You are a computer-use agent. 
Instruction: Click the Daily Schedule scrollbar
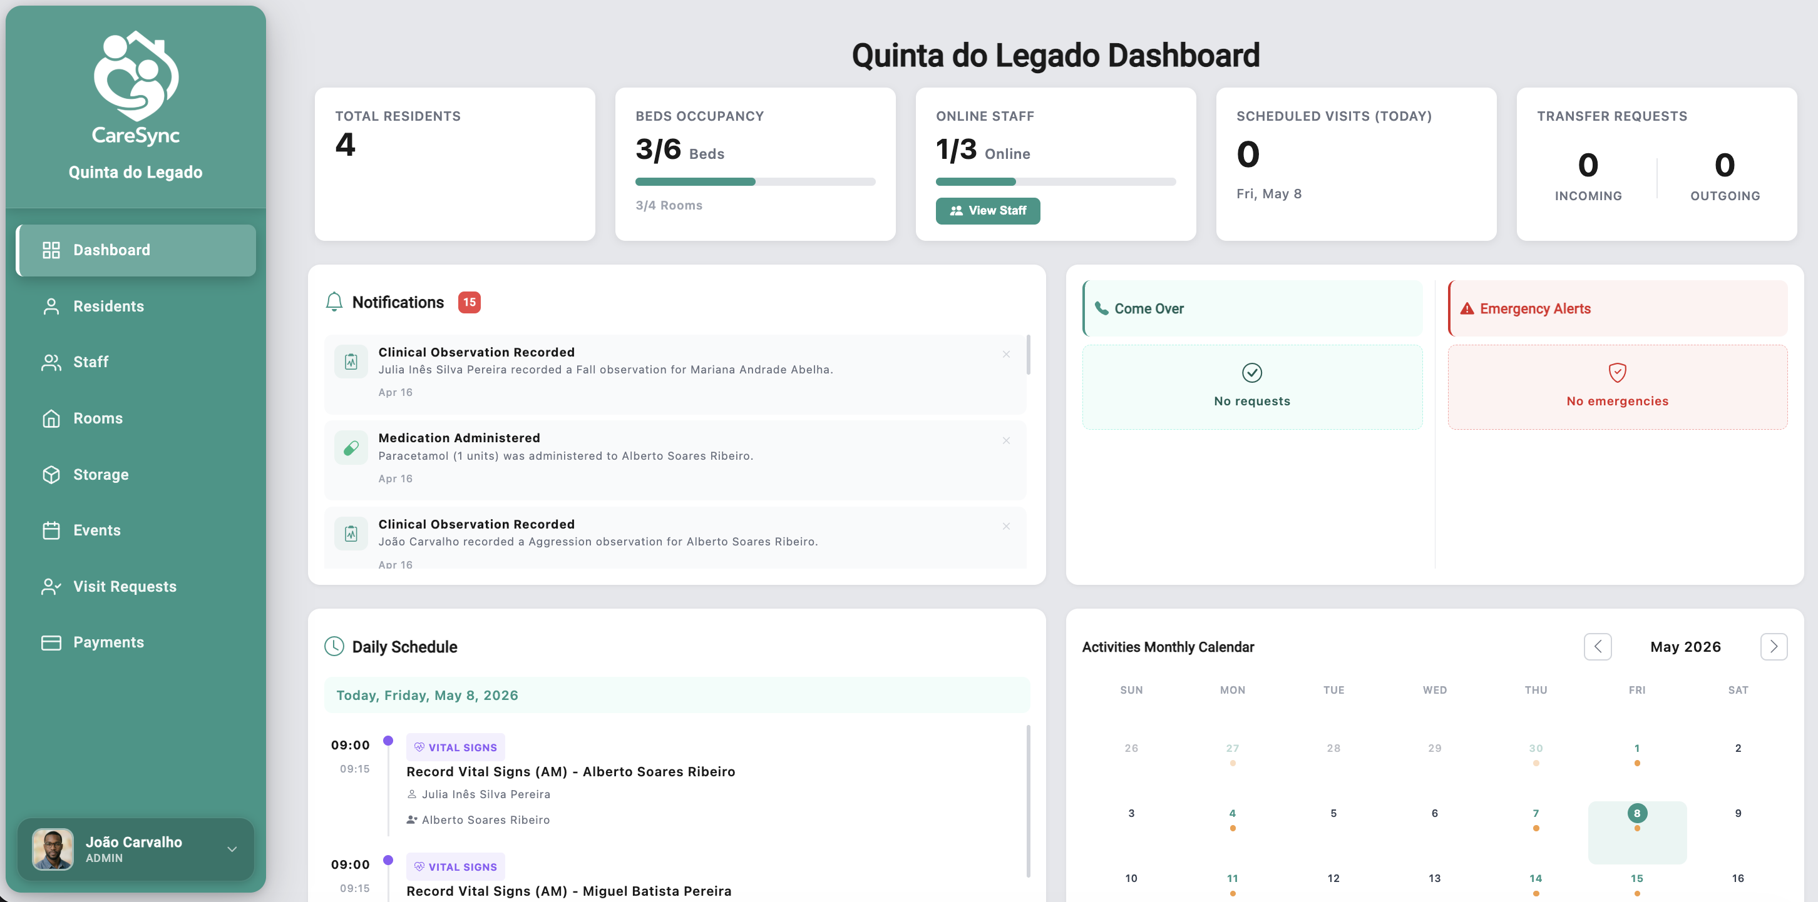click(1029, 801)
